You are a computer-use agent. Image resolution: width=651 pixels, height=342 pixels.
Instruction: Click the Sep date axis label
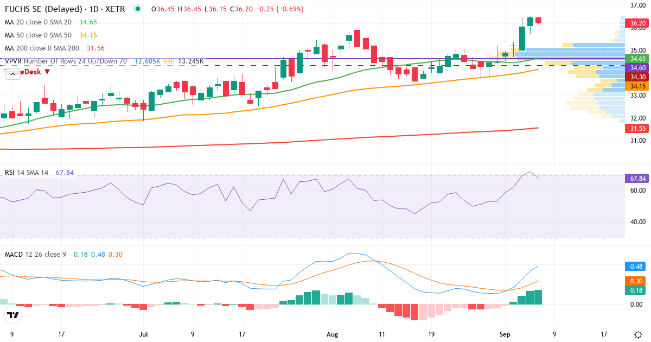(x=506, y=334)
